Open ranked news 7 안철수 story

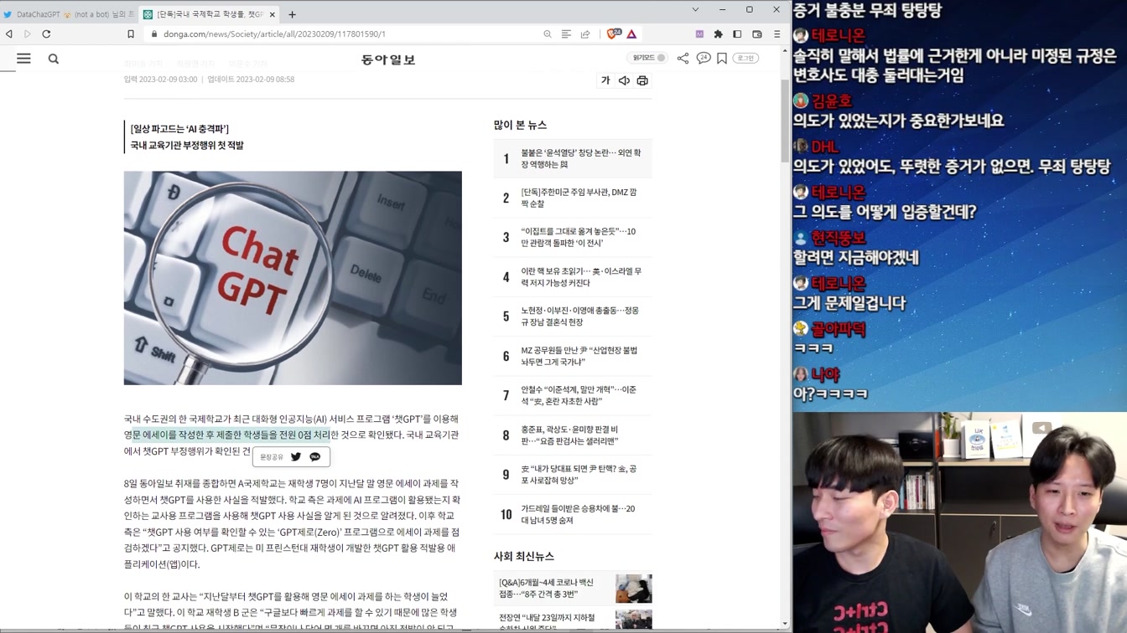pos(573,395)
